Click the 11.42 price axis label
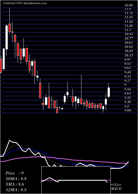138x194 pixels. [x=129, y=22]
